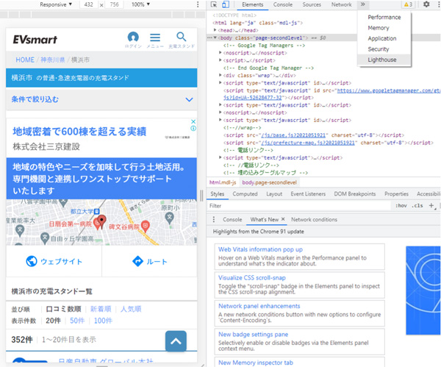
Task: Click the website globe icon
Action: 32,261
